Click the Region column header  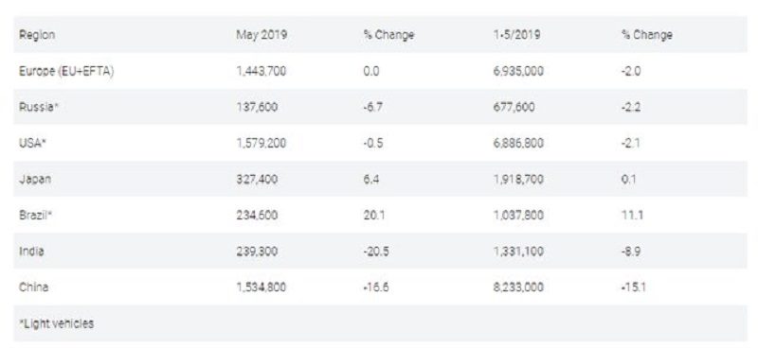point(37,35)
